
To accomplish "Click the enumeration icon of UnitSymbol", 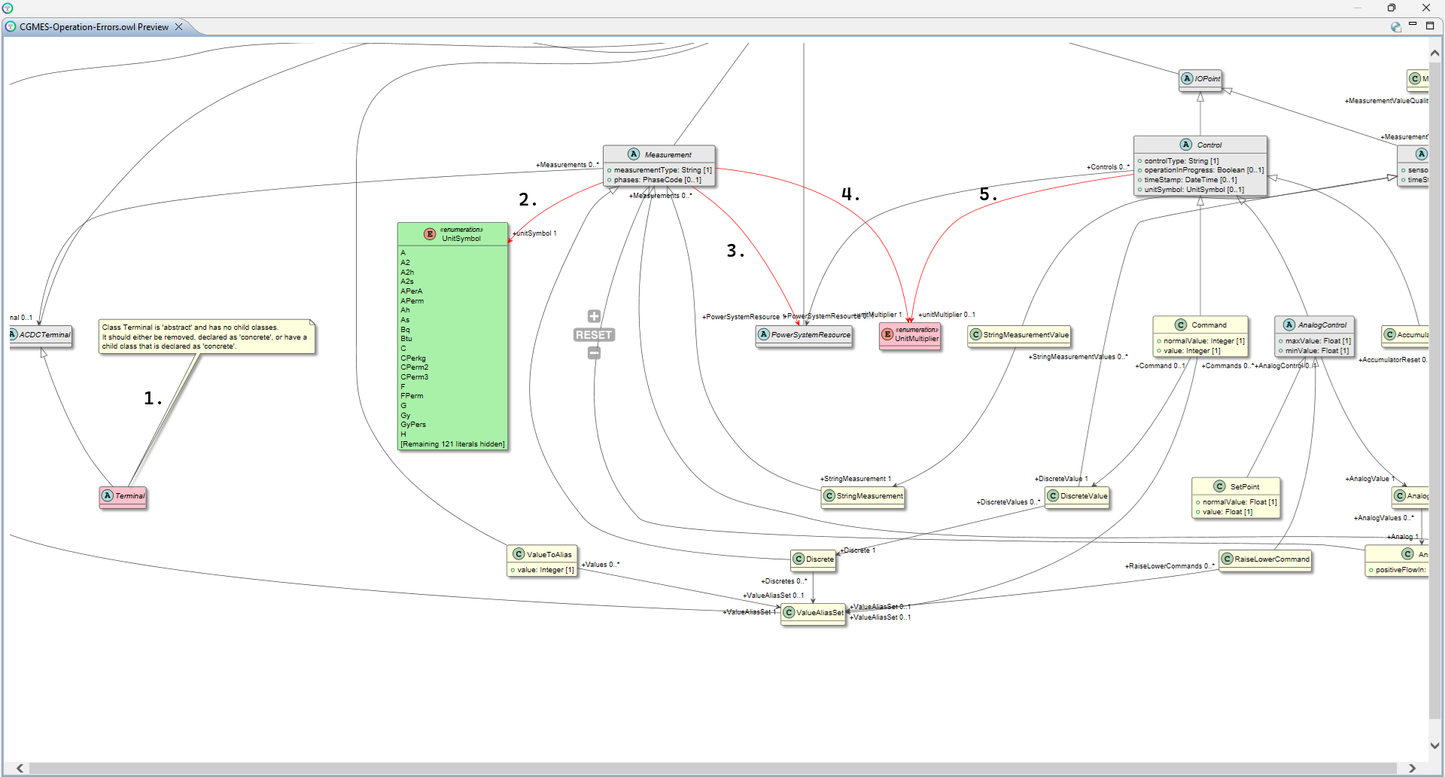I will [x=430, y=234].
